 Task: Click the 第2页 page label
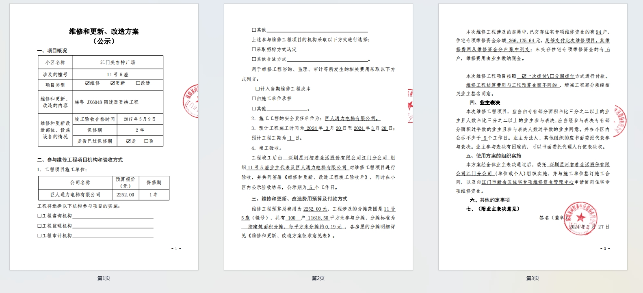pos(318,278)
